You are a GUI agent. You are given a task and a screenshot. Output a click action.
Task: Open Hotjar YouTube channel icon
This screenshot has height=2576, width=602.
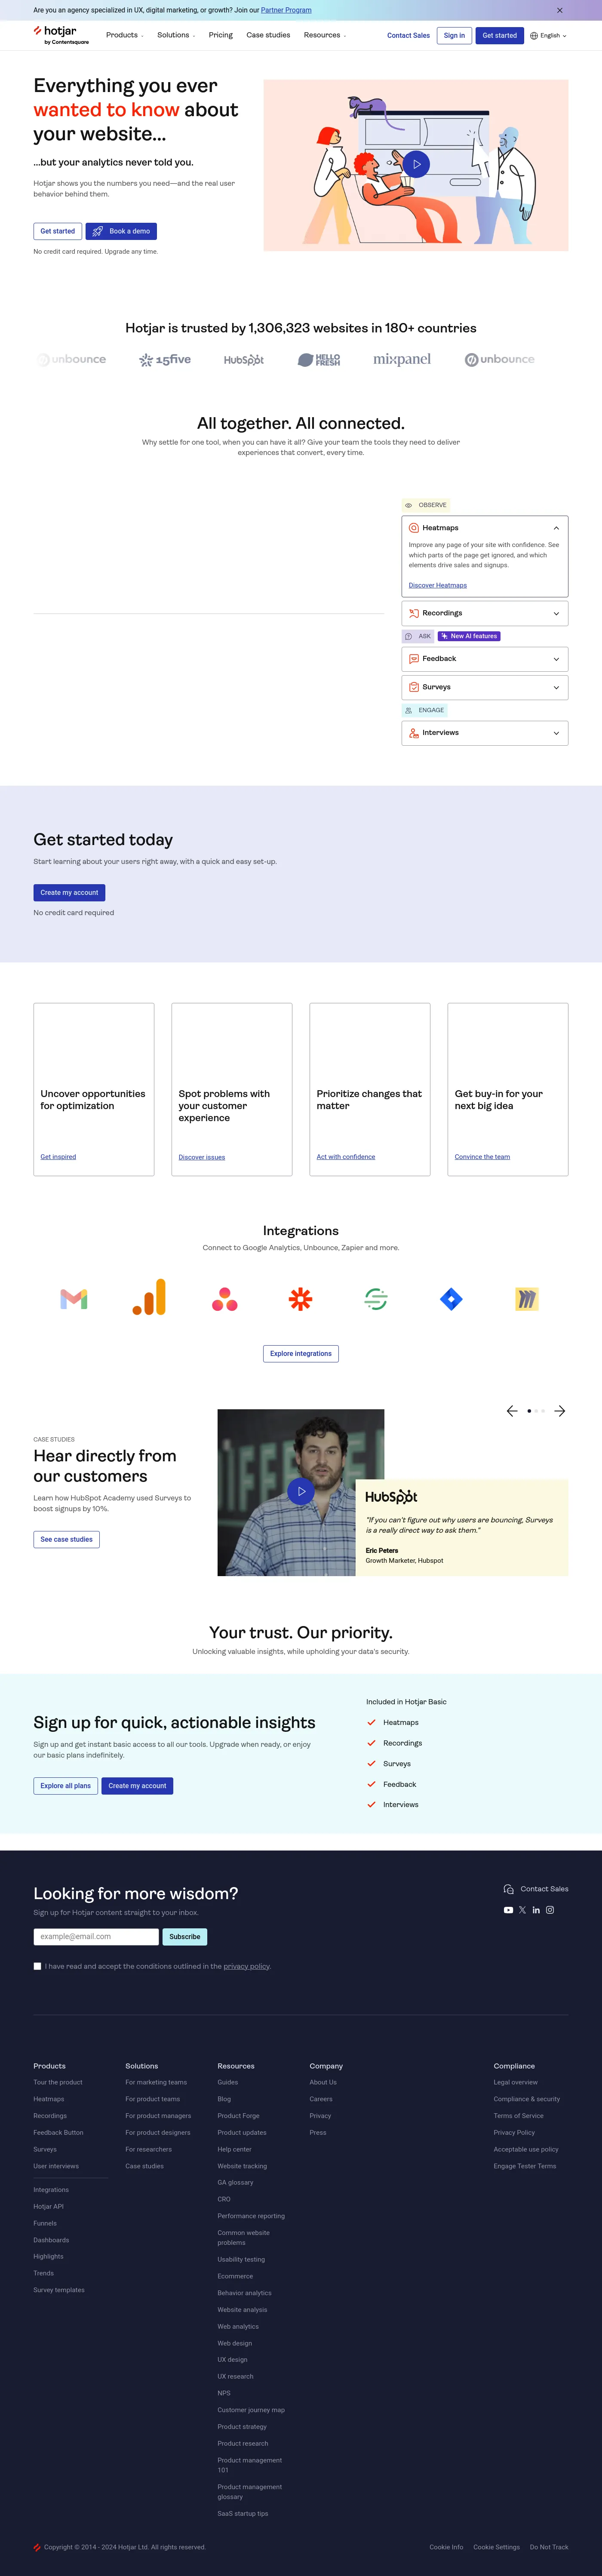tap(508, 1910)
